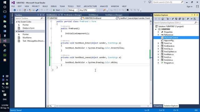Viewport: 200px width, 112px height.
Task: Collapse the textBox1_Enter method outline
Action: point(51,43)
